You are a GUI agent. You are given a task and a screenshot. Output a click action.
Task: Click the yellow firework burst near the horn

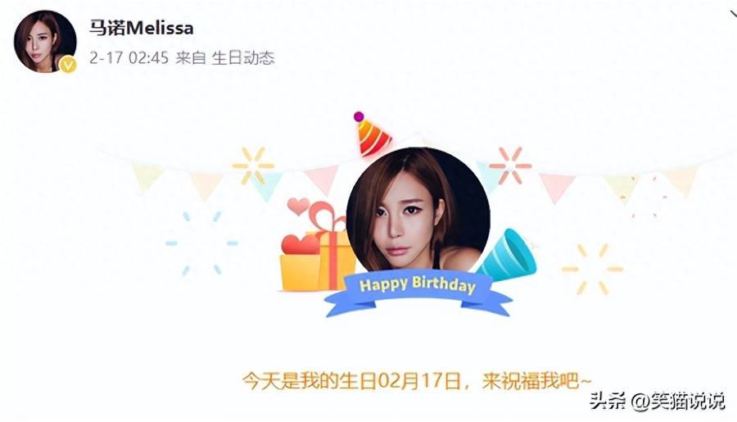tap(592, 269)
